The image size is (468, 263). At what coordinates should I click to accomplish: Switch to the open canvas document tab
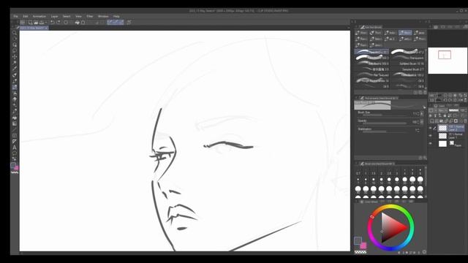tap(33, 28)
